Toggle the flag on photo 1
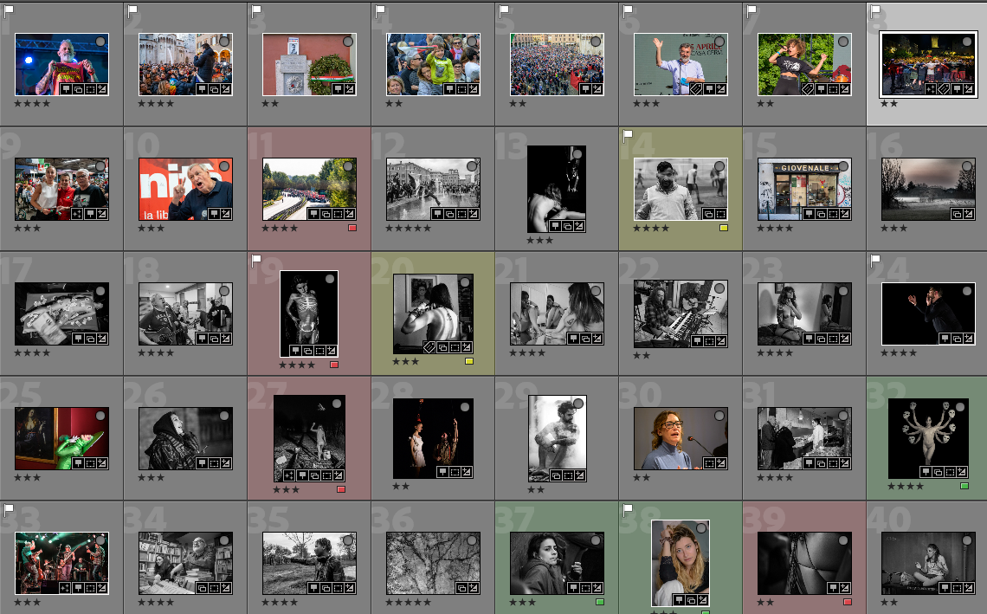 click(9, 10)
